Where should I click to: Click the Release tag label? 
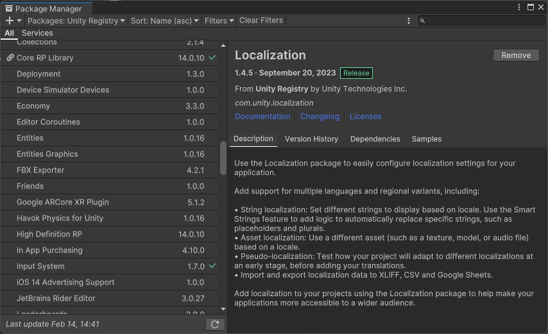(x=356, y=73)
